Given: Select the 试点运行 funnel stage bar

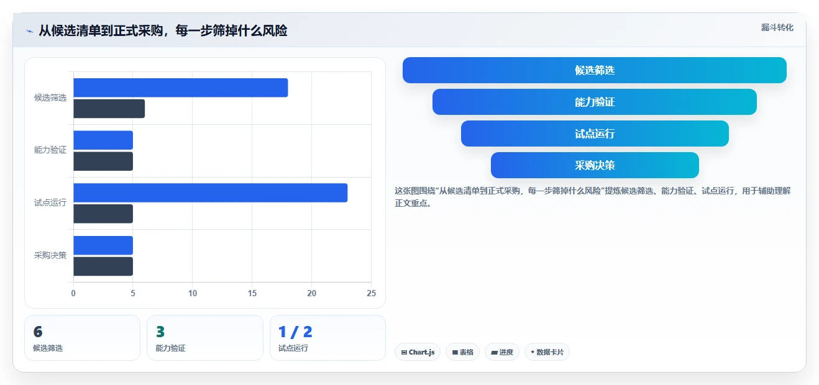Looking at the screenshot, I should click(595, 134).
